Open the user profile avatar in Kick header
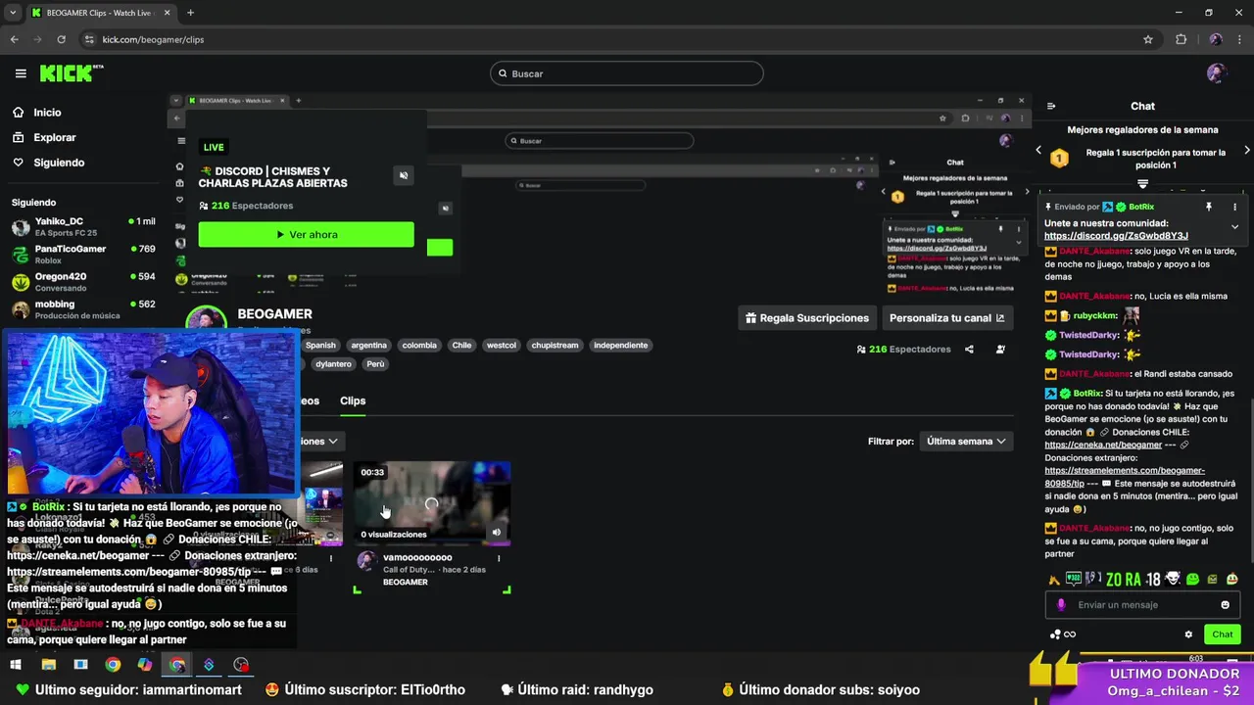 tap(1216, 73)
